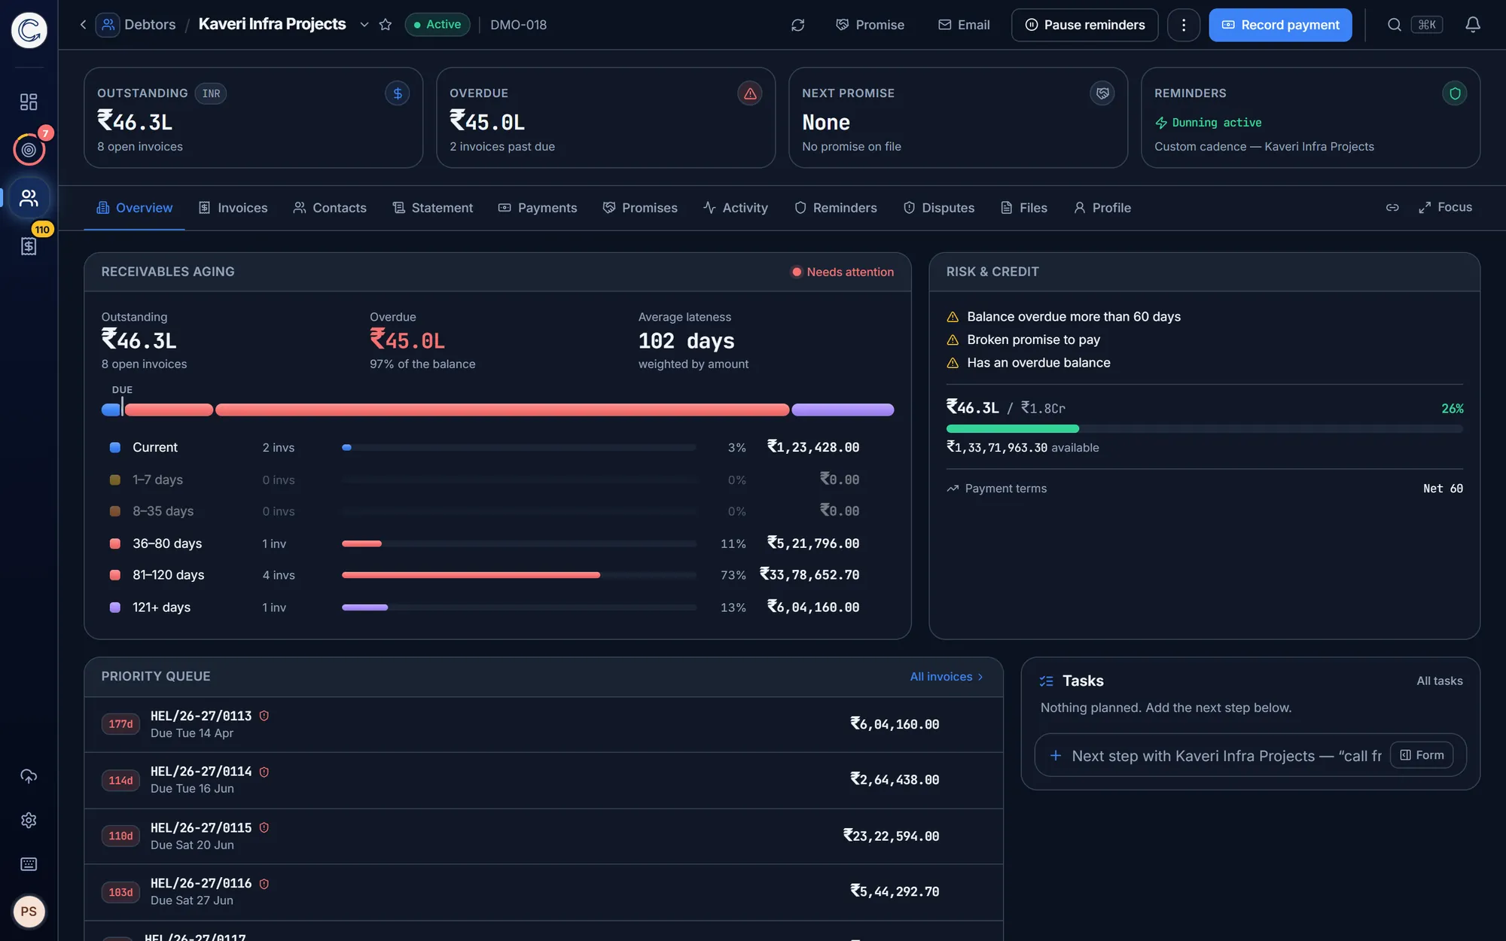1506x941 pixels.
Task: Open the All invoices link
Action: coord(947,677)
